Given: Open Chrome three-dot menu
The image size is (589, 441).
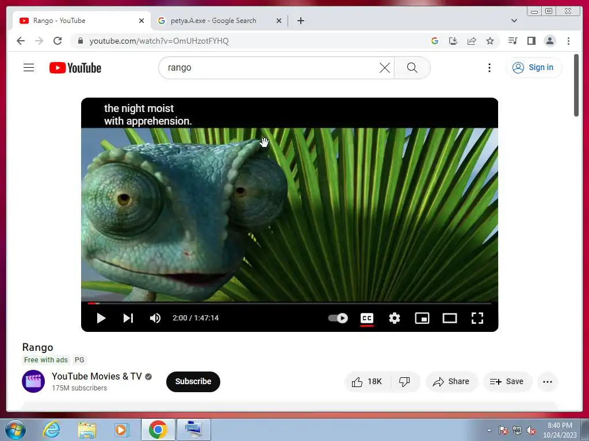Looking at the screenshot, I should 568,41.
